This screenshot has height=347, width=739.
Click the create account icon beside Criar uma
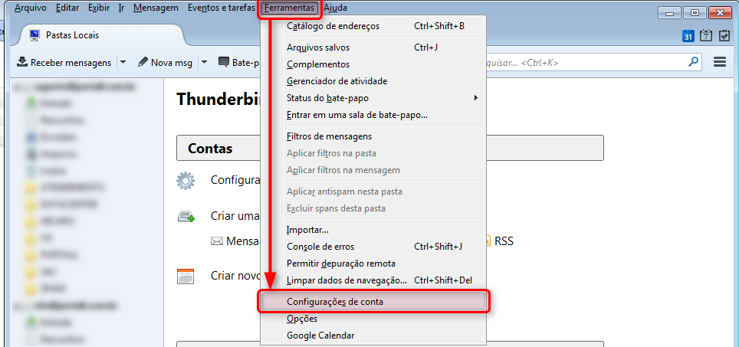pos(186,217)
